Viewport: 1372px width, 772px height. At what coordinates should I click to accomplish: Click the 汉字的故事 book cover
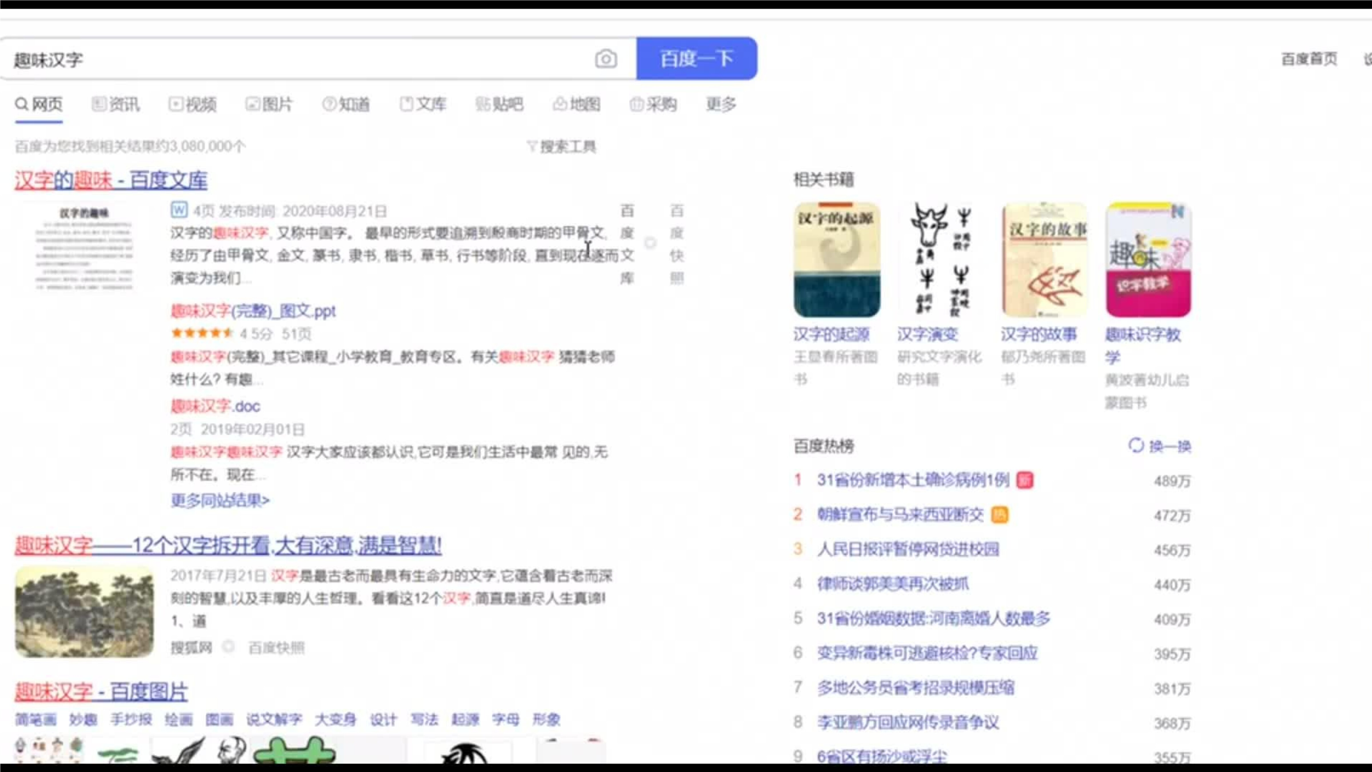[1044, 260]
